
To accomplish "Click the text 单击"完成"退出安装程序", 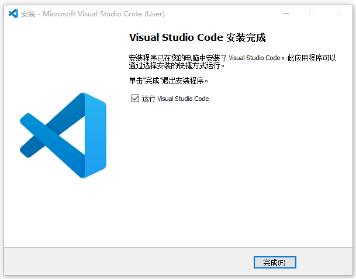I will click(168, 81).
